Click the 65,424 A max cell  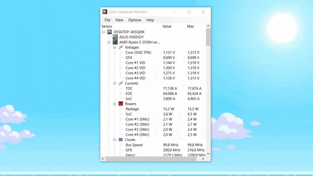194,94
